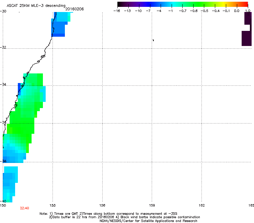Image resolution: width=254 pixels, height=223 pixels.
Task: Click the longitude 150 axis label
Action: [3, 206]
